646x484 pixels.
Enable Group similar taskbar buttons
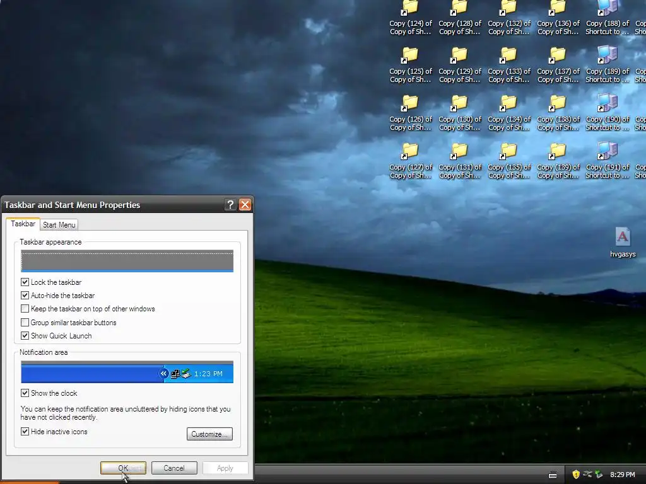[x=25, y=322]
